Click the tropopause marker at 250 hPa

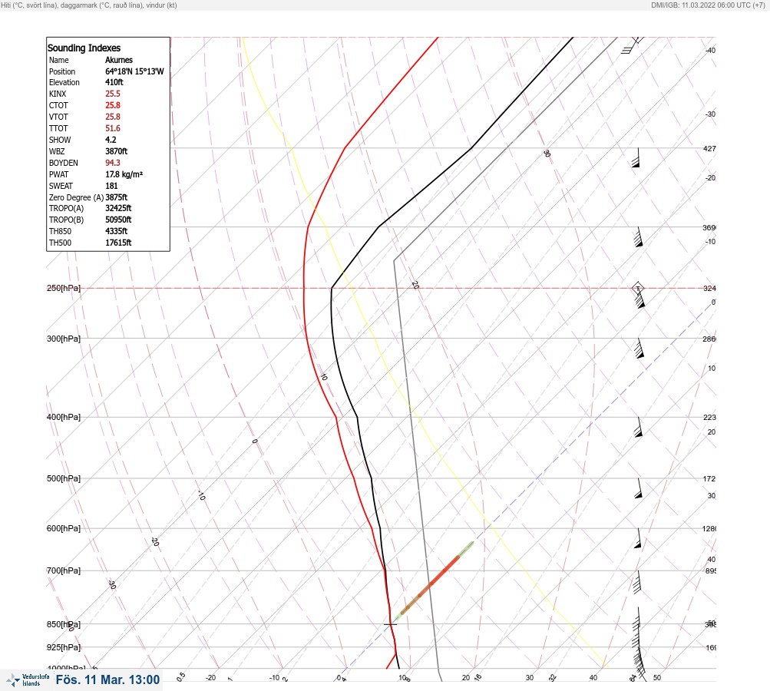[x=638, y=288]
